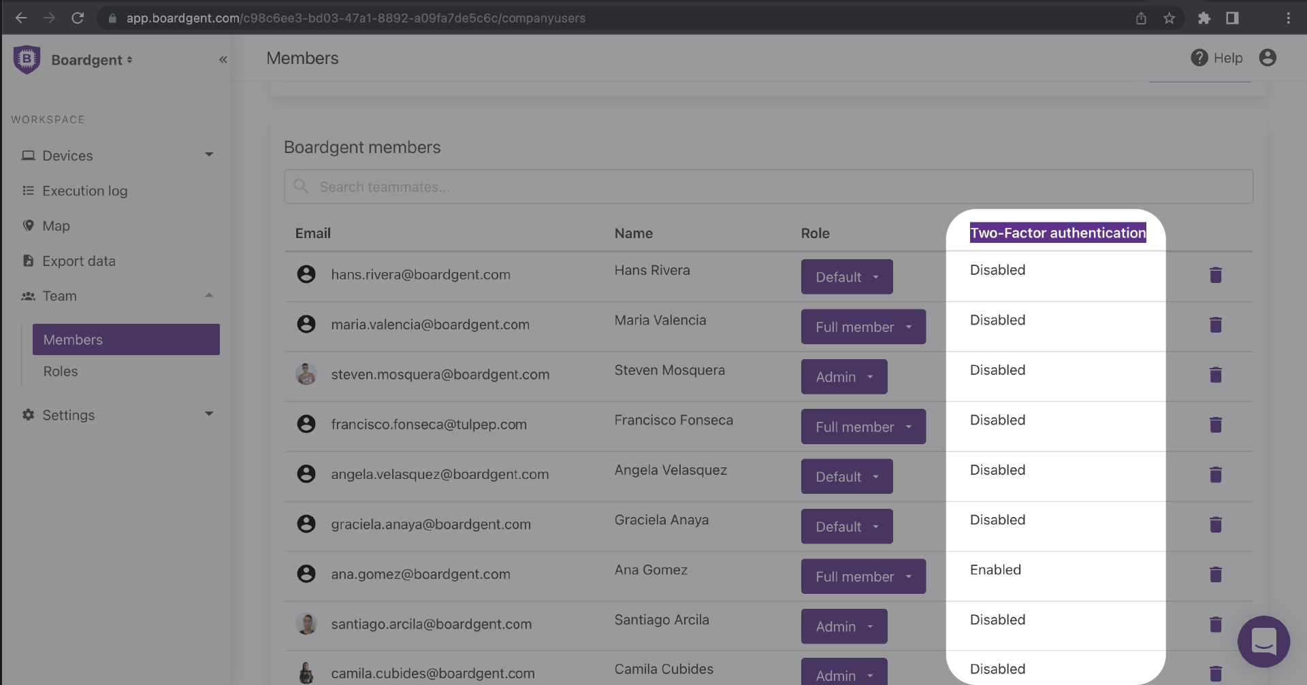Open Angela Velasquez's Default role dropdown

coord(847,477)
